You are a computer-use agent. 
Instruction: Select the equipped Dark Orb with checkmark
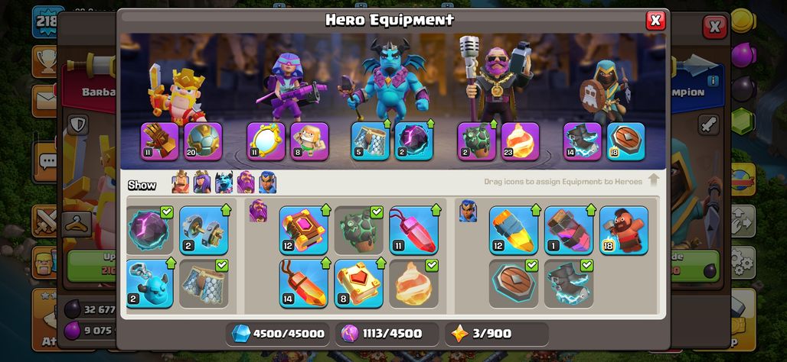point(150,230)
